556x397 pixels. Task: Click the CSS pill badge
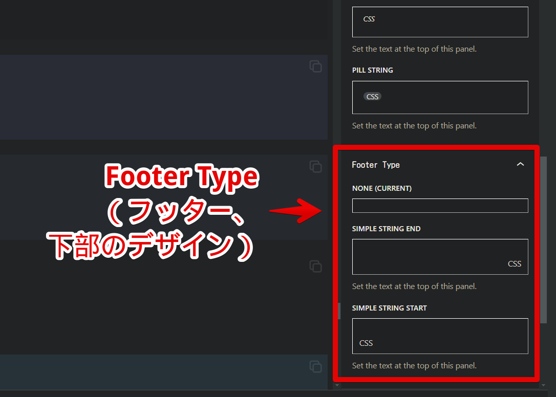click(372, 96)
